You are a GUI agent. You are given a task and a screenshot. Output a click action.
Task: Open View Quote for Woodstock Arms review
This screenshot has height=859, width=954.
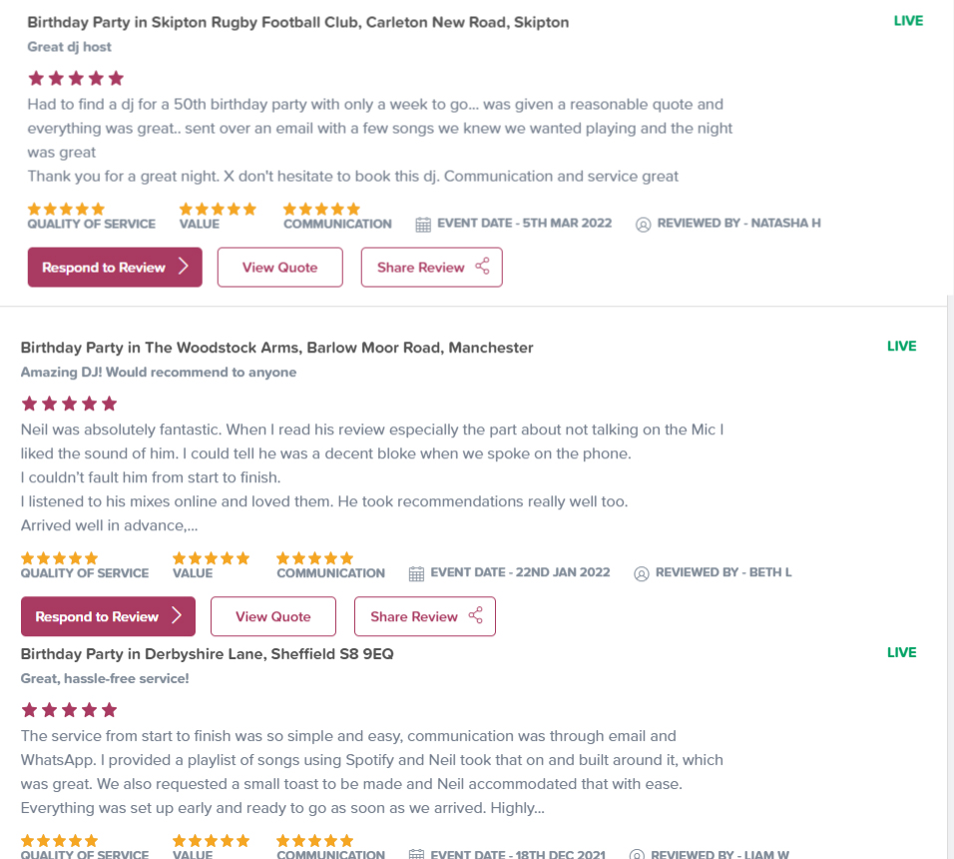tap(272, 617)
